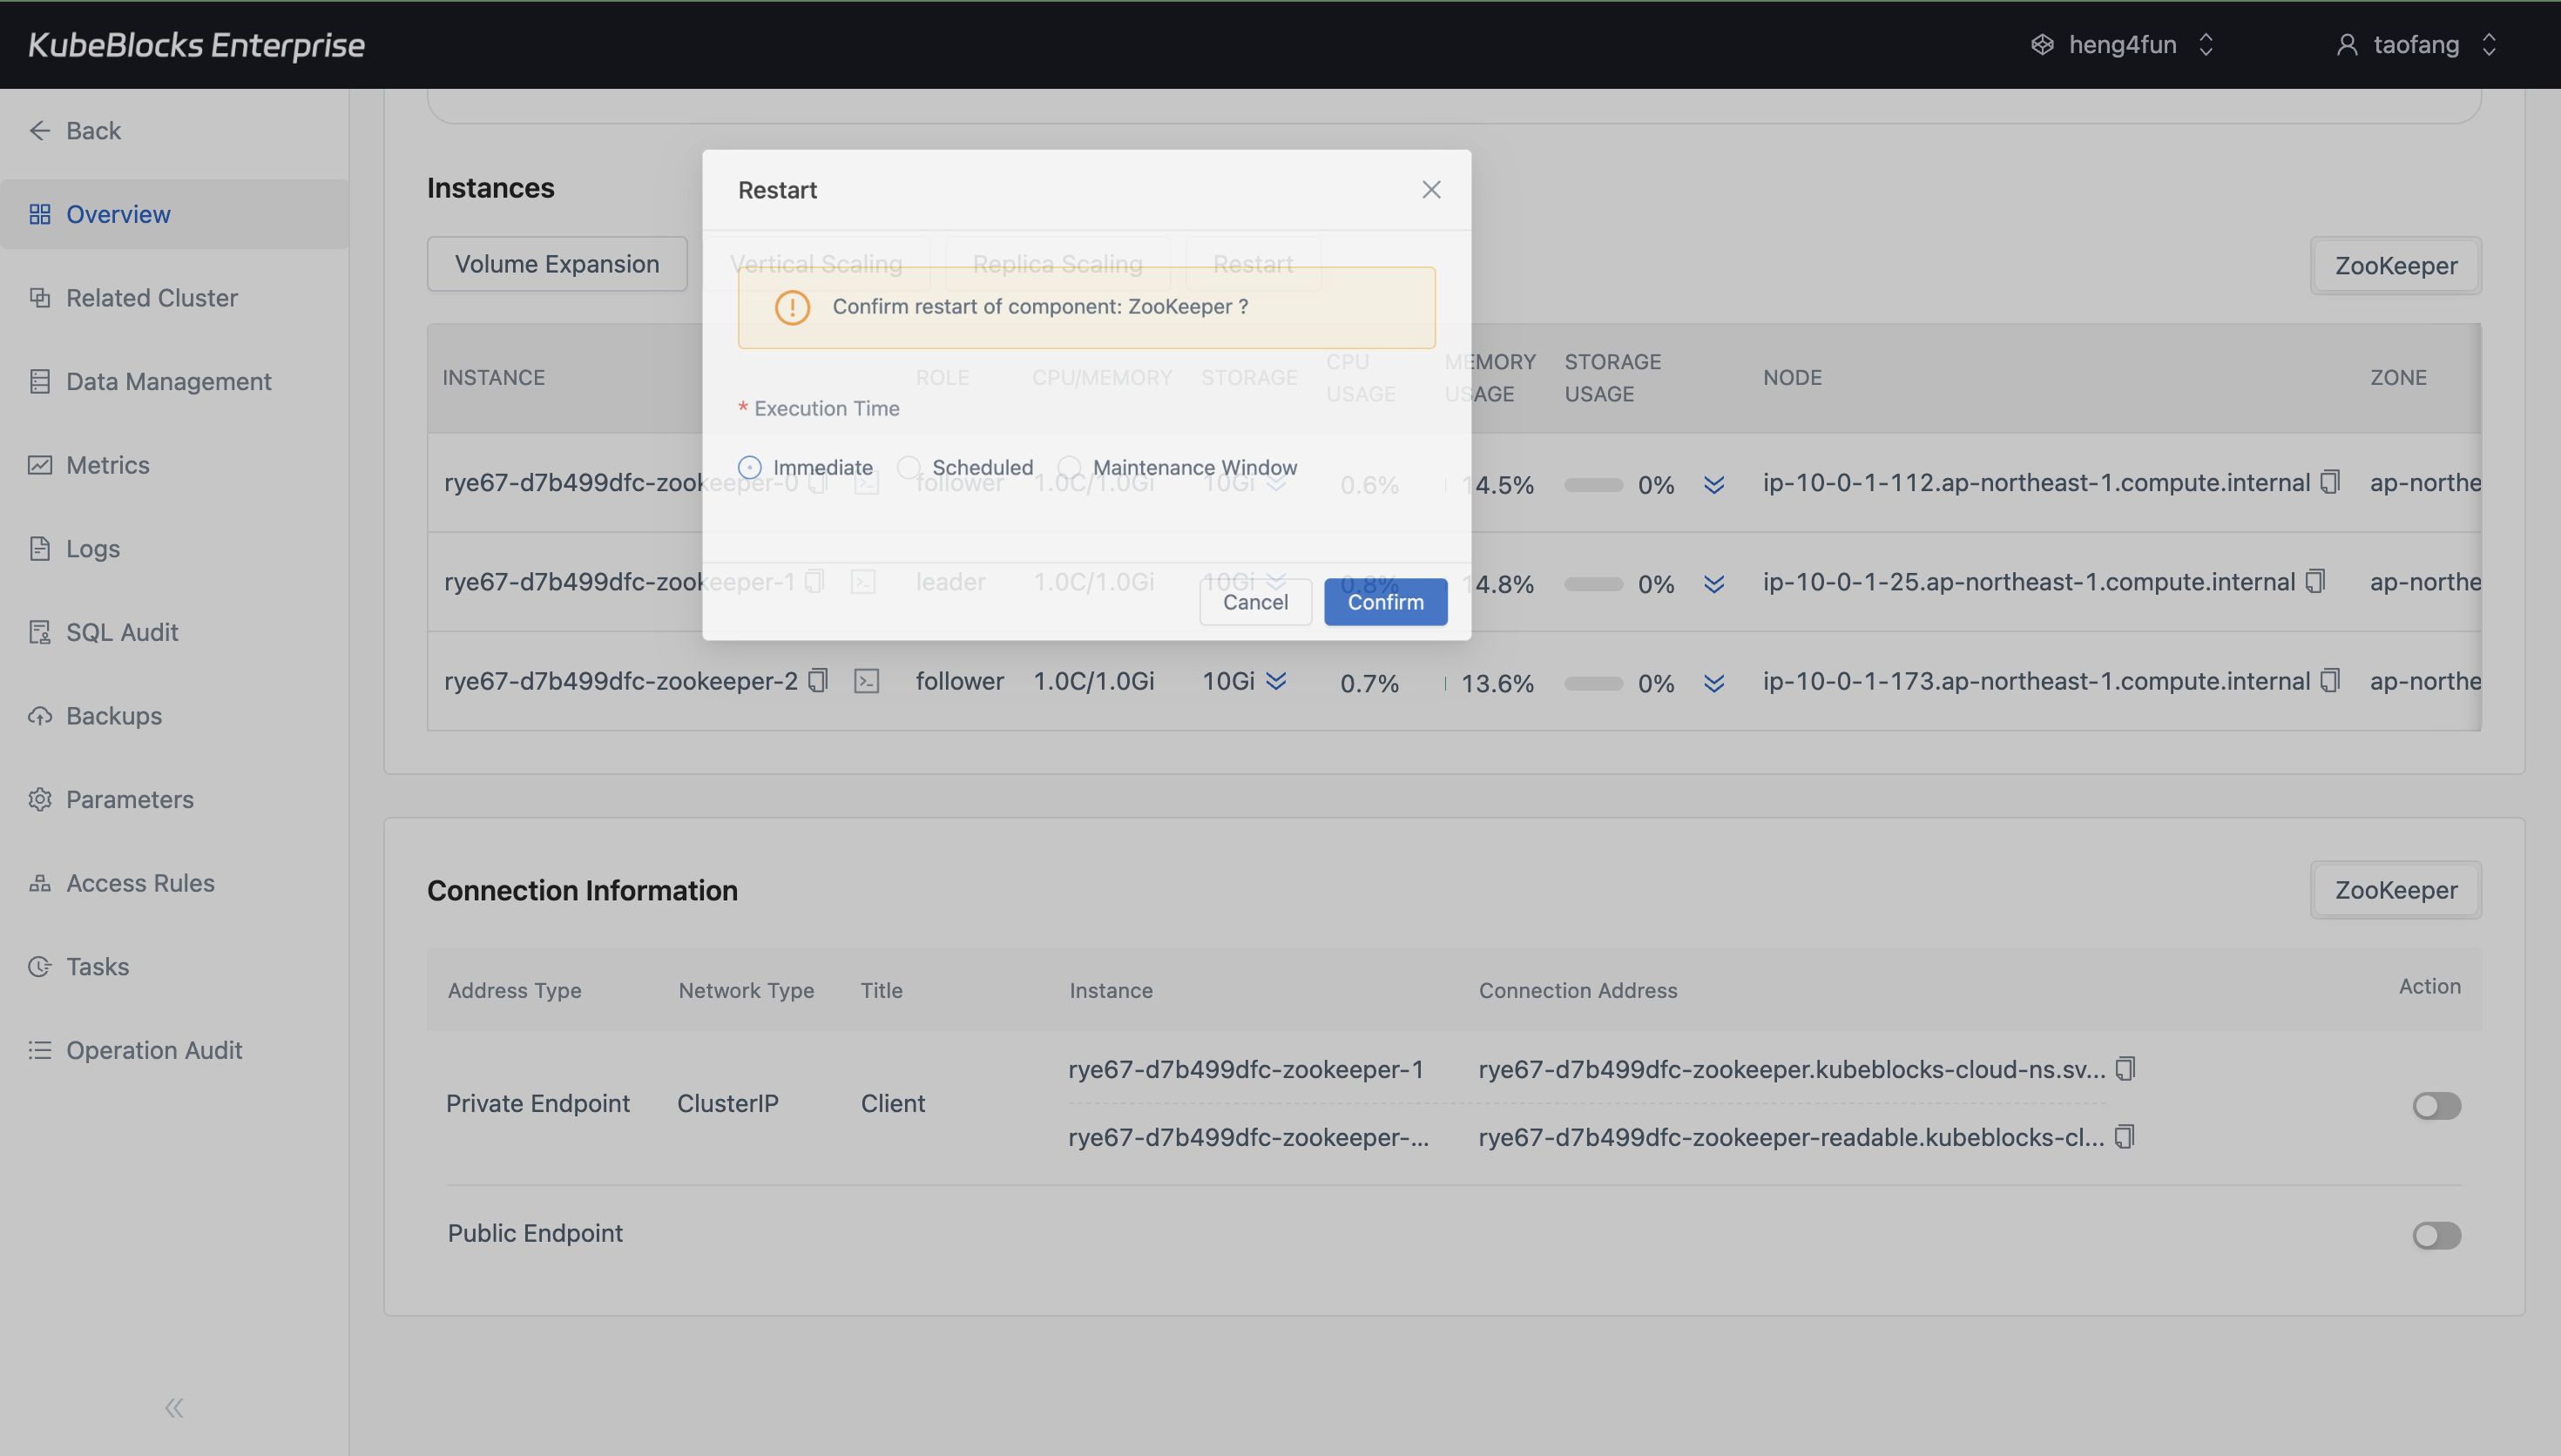
Task: Select the Access Rules sidebar icon
Action: [x=40, y=883]
